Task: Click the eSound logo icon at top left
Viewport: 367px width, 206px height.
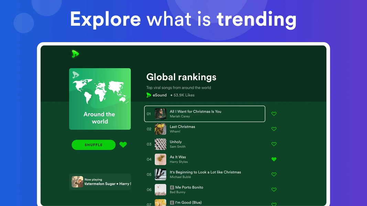Action: point(75,54)
